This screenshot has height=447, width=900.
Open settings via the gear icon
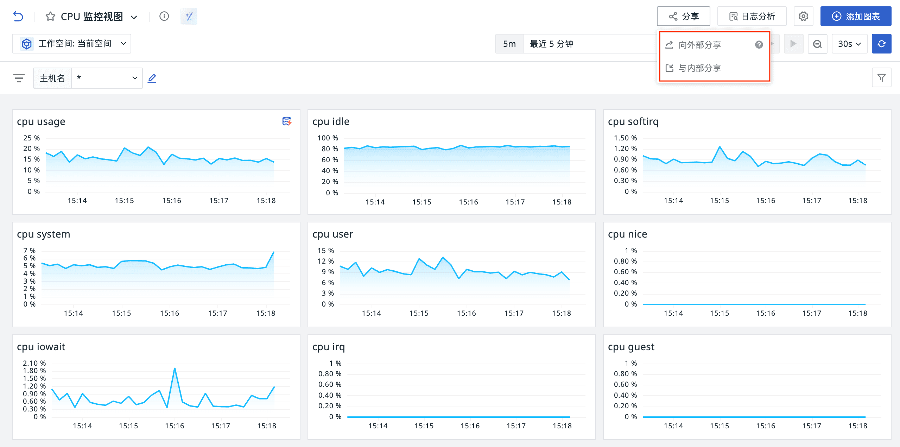(803, 17)
